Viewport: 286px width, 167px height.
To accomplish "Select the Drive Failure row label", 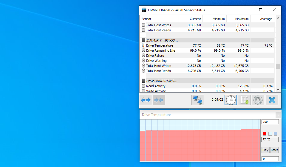I will click(x=155, y=56).
